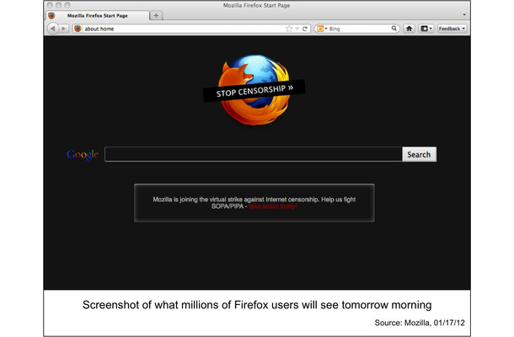Open the Feedback dropdown menu
Screen dimensions: 514x337
(x=452, y=29)
